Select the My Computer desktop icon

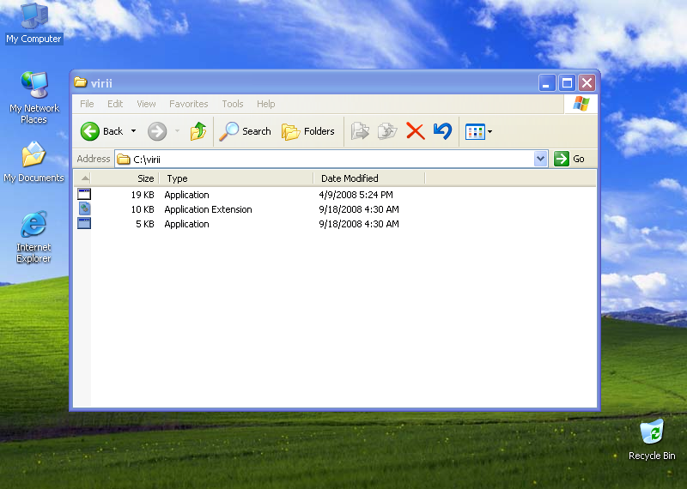33,23
